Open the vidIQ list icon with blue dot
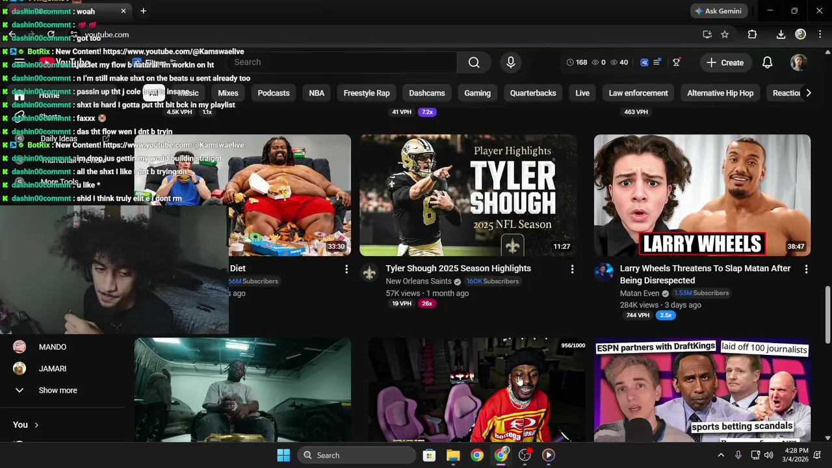This screenshot has height=468, width=832. (x=657, y=62)
